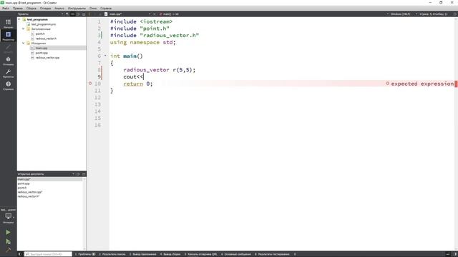
Task: Fold the main() function at line 6
Action: pyautogui.click(x=105, y=56)
